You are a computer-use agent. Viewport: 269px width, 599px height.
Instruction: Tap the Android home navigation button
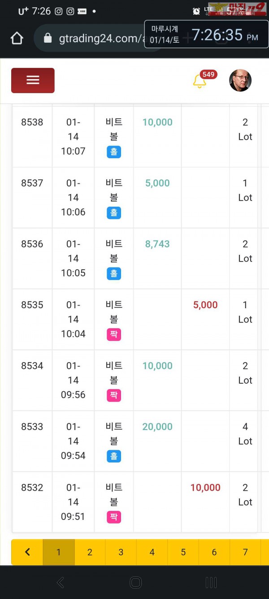(135, 583)
